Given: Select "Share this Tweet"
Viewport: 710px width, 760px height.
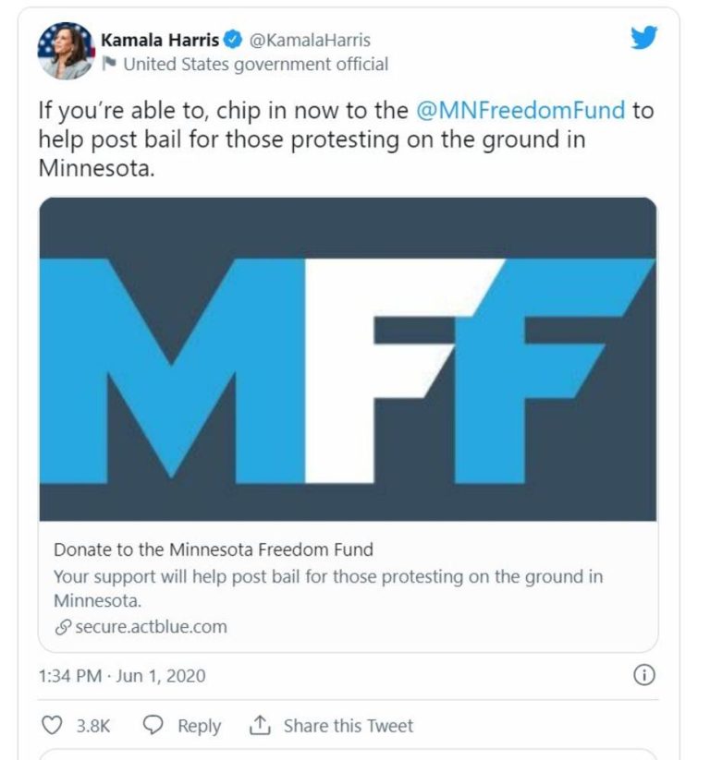Looking at the screenshot, I should click(x=348, y=726).
